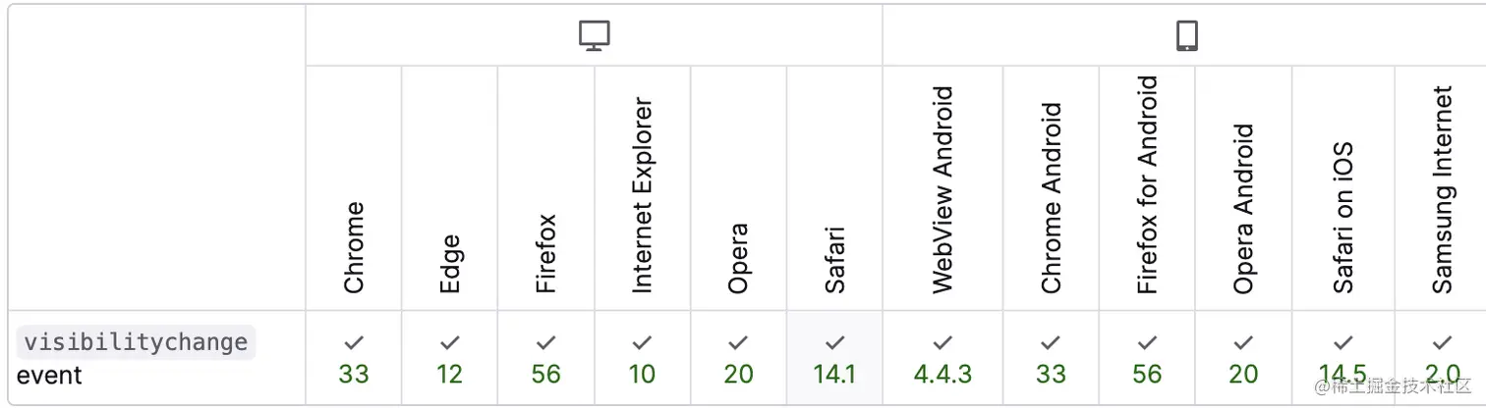The height and width of the screenshot is (410, 1486).
Task: Select the Samsung Internet column header
Action: coord(1442,189)
